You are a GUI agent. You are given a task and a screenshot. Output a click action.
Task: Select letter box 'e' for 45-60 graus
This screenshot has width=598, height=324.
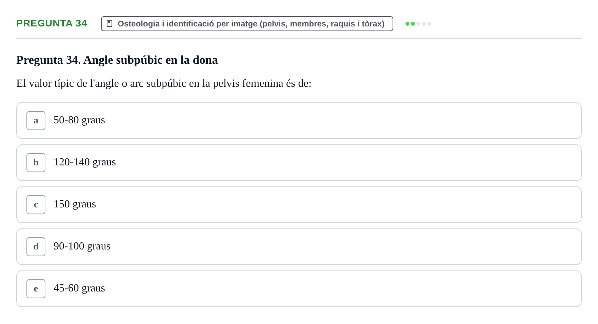click(36, 289)
